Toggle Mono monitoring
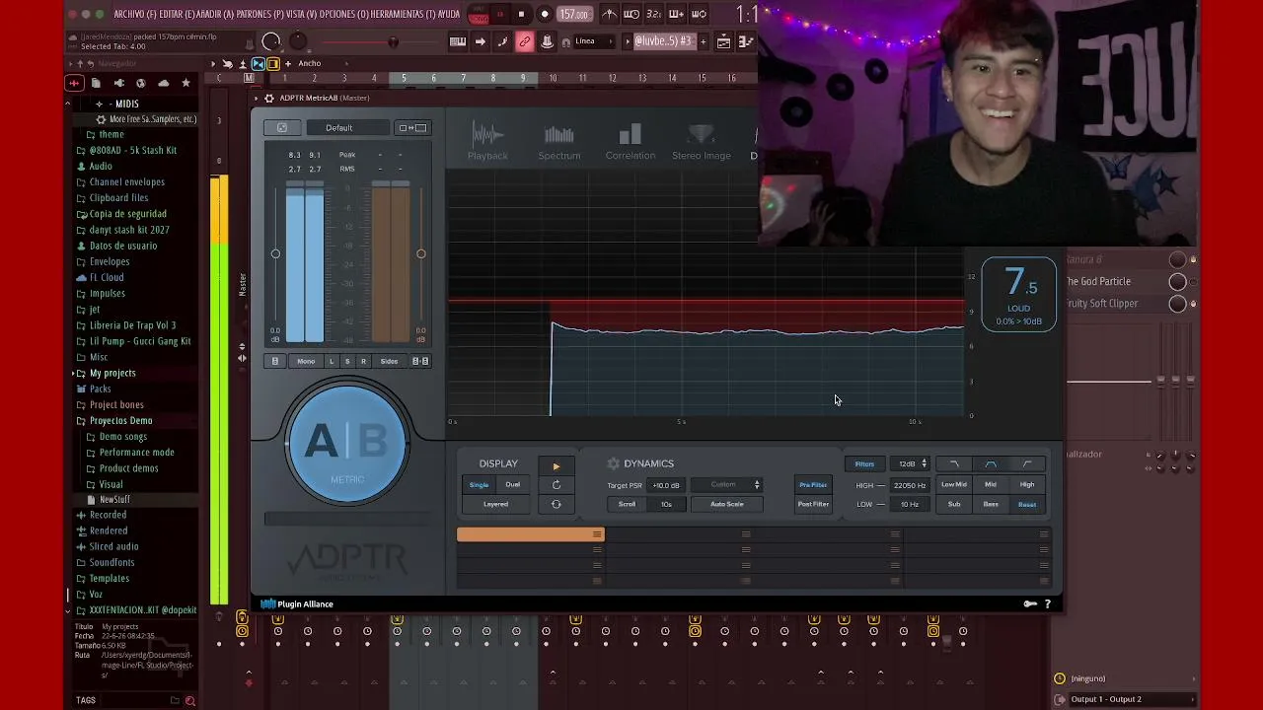The image size is (1263, 710). coord(306,362)
